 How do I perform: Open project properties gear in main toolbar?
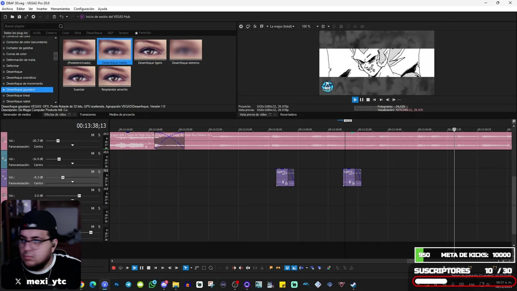click(x=33, y=17)
